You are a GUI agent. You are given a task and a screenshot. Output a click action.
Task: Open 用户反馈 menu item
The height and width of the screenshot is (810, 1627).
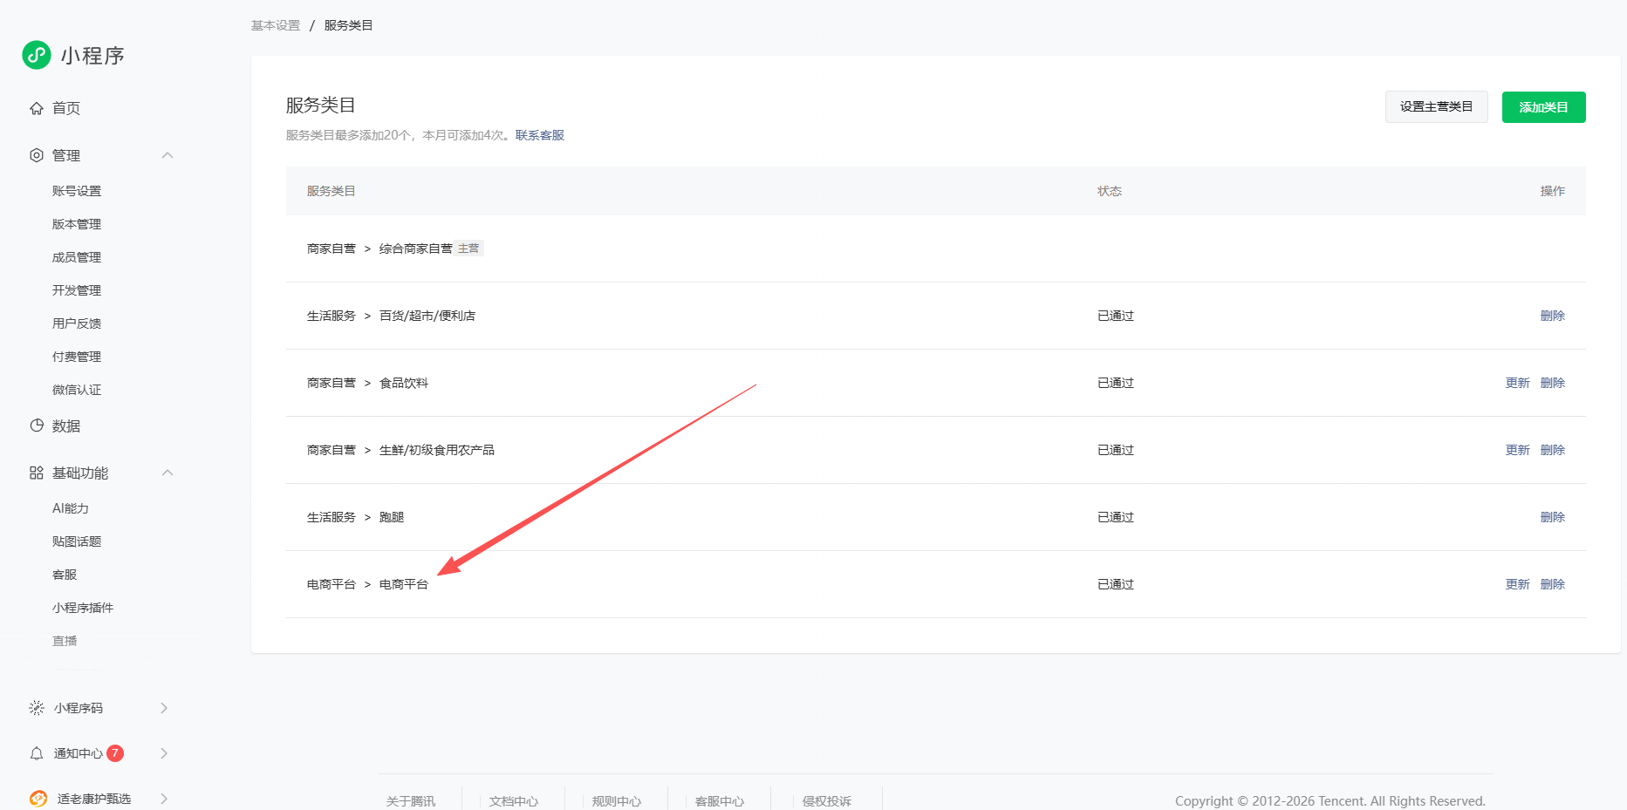[x=77, y=323]
